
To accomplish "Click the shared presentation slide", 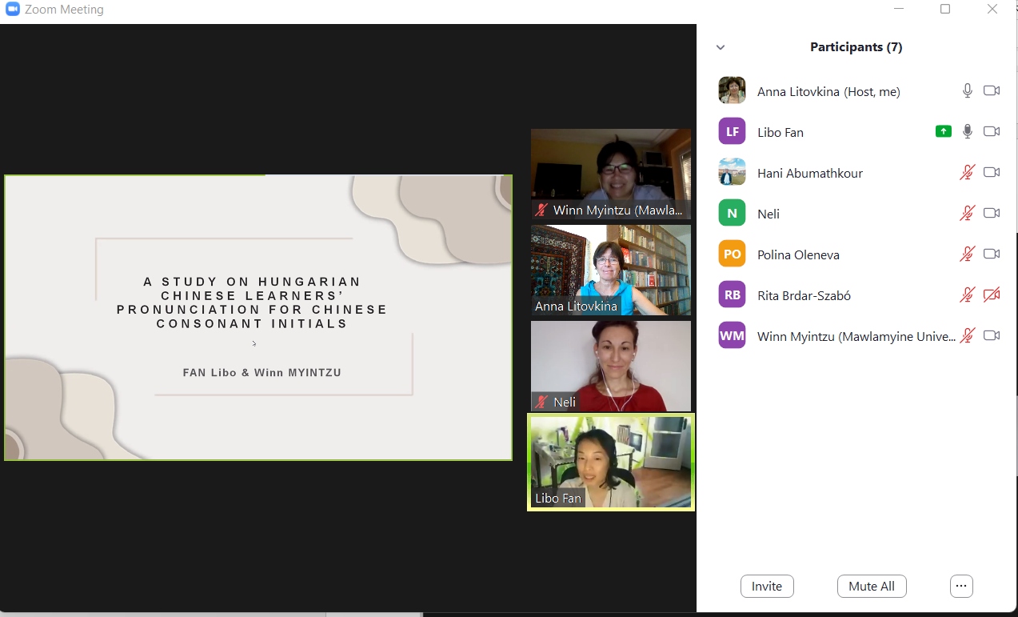I will (x=258, y=318).
